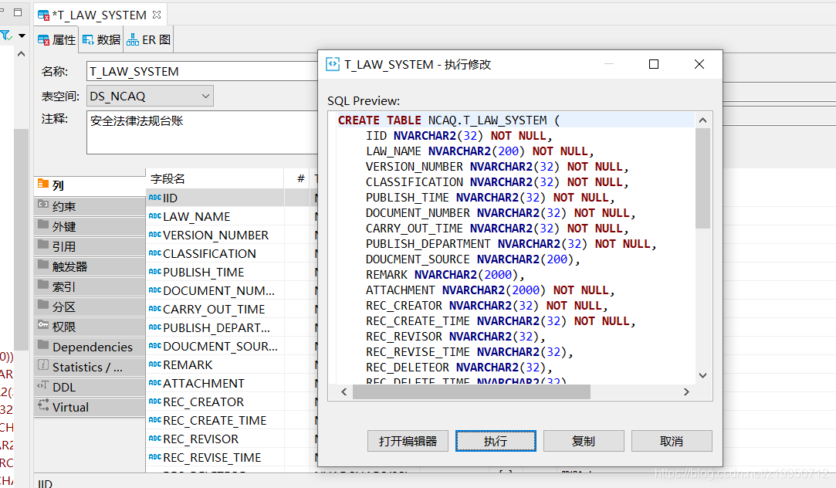Click the Dependencies folder icon
Screen dimensions: 836x488
coord(43,345)
